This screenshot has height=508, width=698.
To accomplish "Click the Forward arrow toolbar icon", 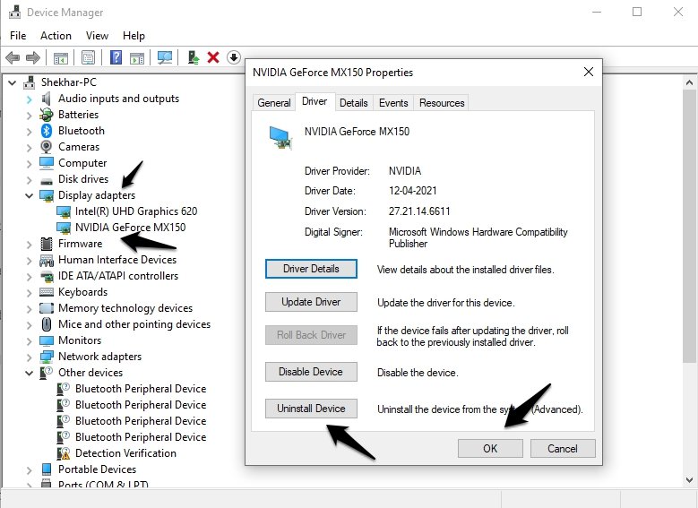I will click(33, 57).
